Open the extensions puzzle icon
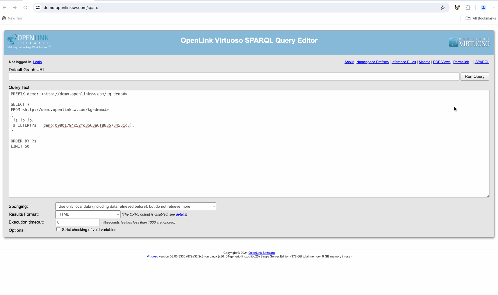This screenshot has width=498, height=295. (x=468, y=8)
